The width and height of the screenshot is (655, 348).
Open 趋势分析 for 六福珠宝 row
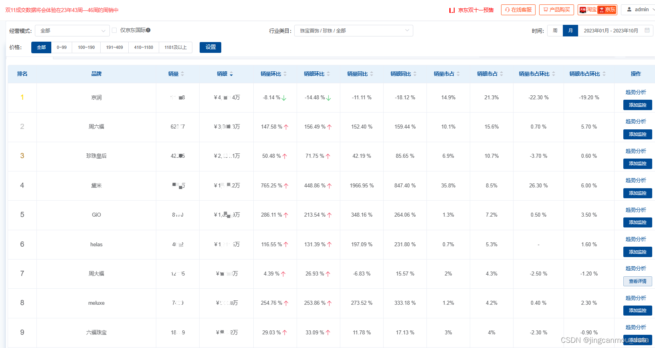point(636,327)
